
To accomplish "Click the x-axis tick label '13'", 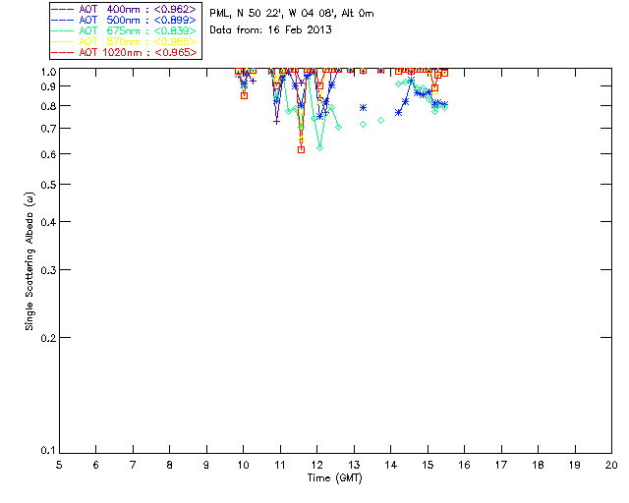I will (x=354, y=465).
